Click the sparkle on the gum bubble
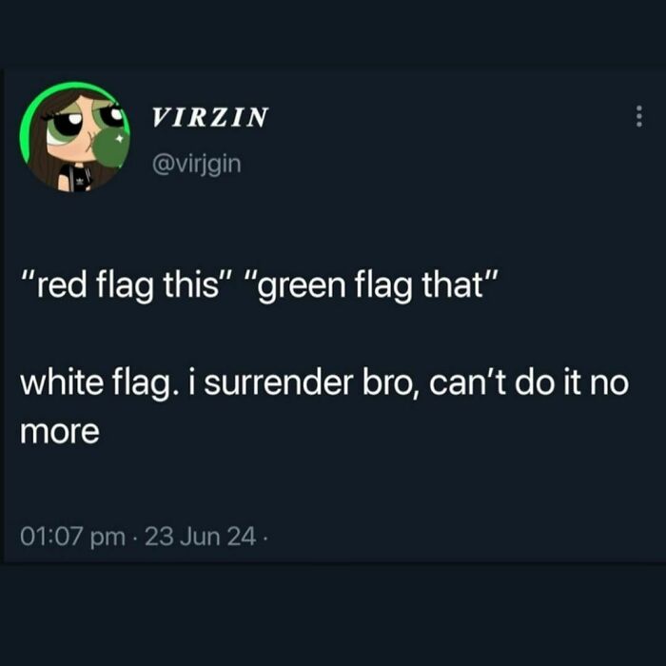Screen dimensions: 666x666 click(119, 139)
